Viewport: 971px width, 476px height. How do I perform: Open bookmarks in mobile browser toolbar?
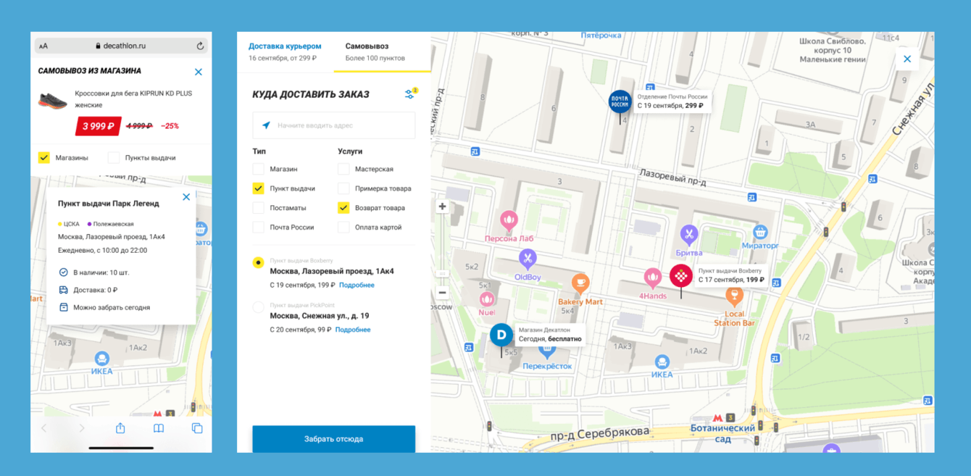tap(159, 428)
